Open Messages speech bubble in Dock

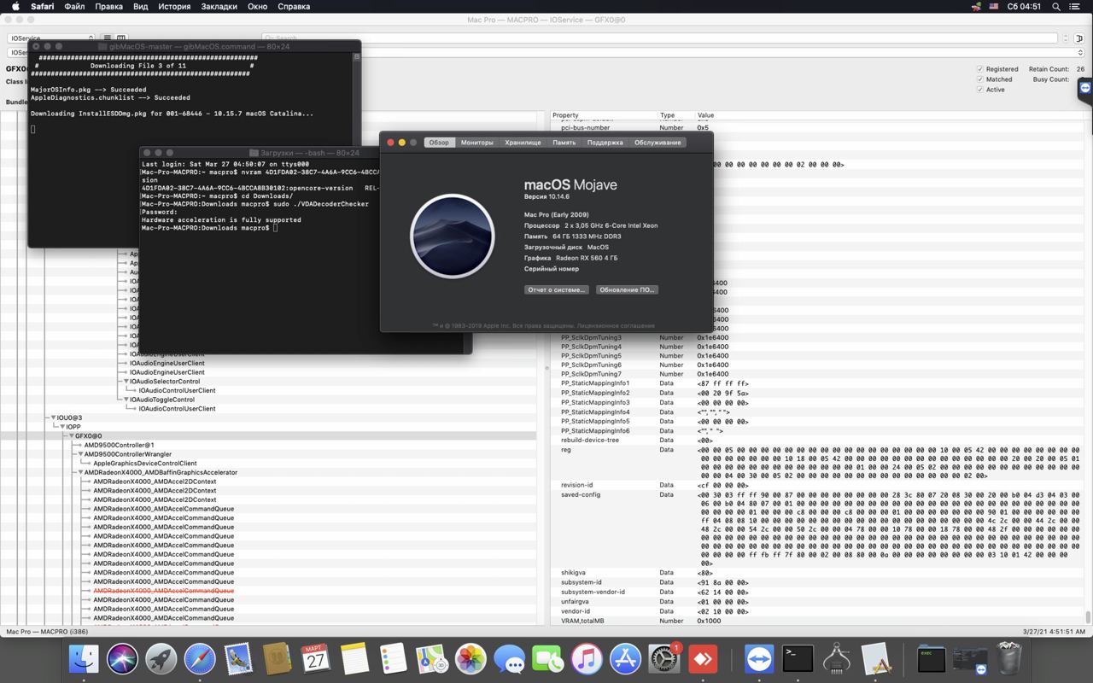tap(509, 659)
